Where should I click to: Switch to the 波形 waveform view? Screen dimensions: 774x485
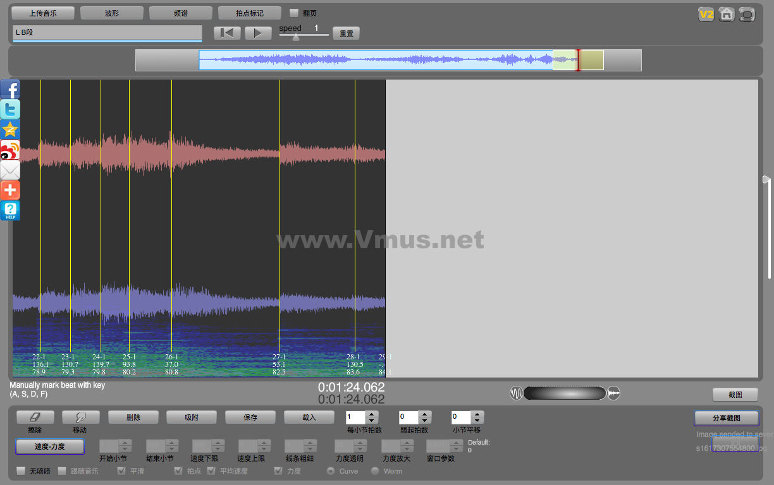coord(112,13)
